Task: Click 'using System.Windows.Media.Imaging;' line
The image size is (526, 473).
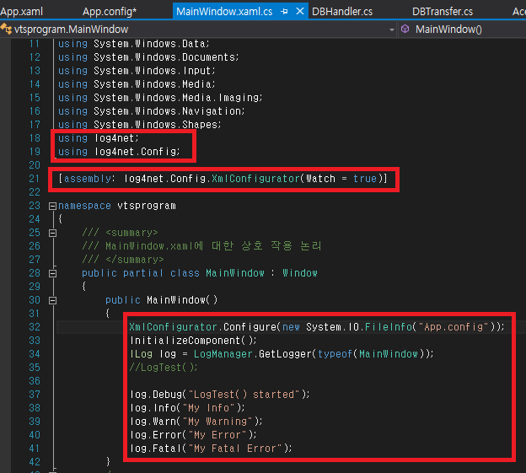Action: click(x=160, y=98)
